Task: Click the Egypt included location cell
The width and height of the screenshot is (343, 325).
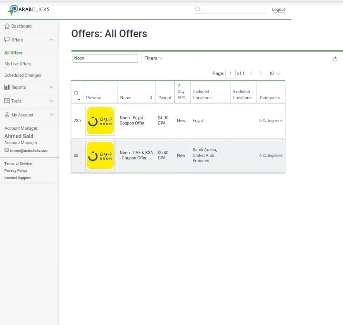Action: coord(198,121)
